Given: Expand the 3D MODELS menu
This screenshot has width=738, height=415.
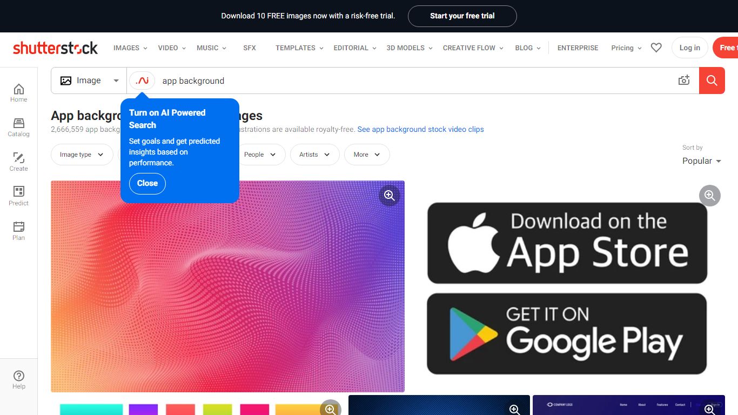Looking at the screenshot, I should pyautogui.click(x=410, y=48).
